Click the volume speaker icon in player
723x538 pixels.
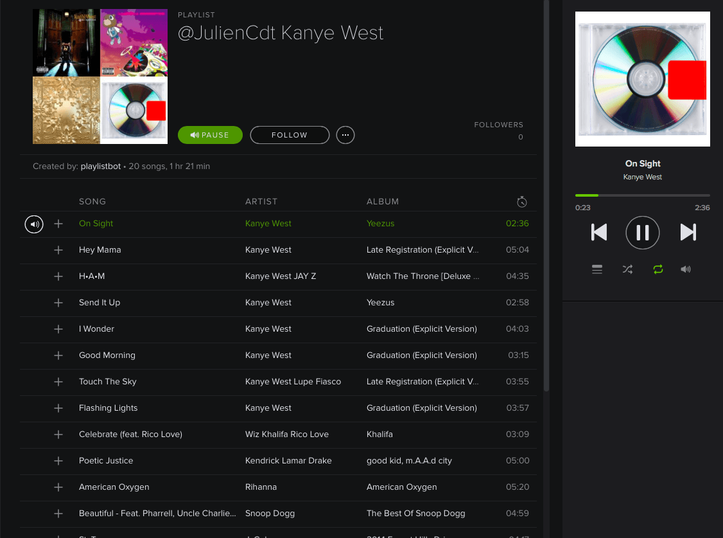[x=686, y=269]
